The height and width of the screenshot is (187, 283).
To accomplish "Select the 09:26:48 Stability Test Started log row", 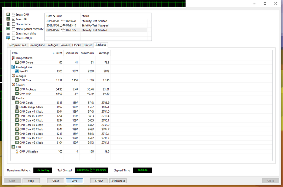I will [96, 21].
